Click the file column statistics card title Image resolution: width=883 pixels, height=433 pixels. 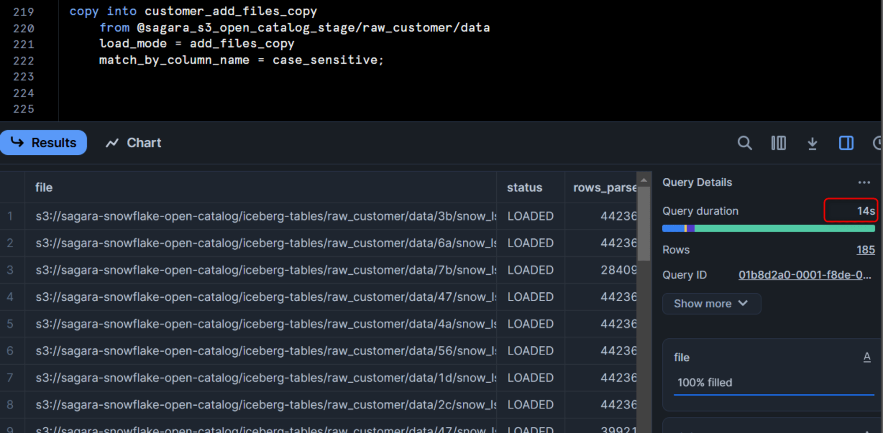[x=681, y=357]
